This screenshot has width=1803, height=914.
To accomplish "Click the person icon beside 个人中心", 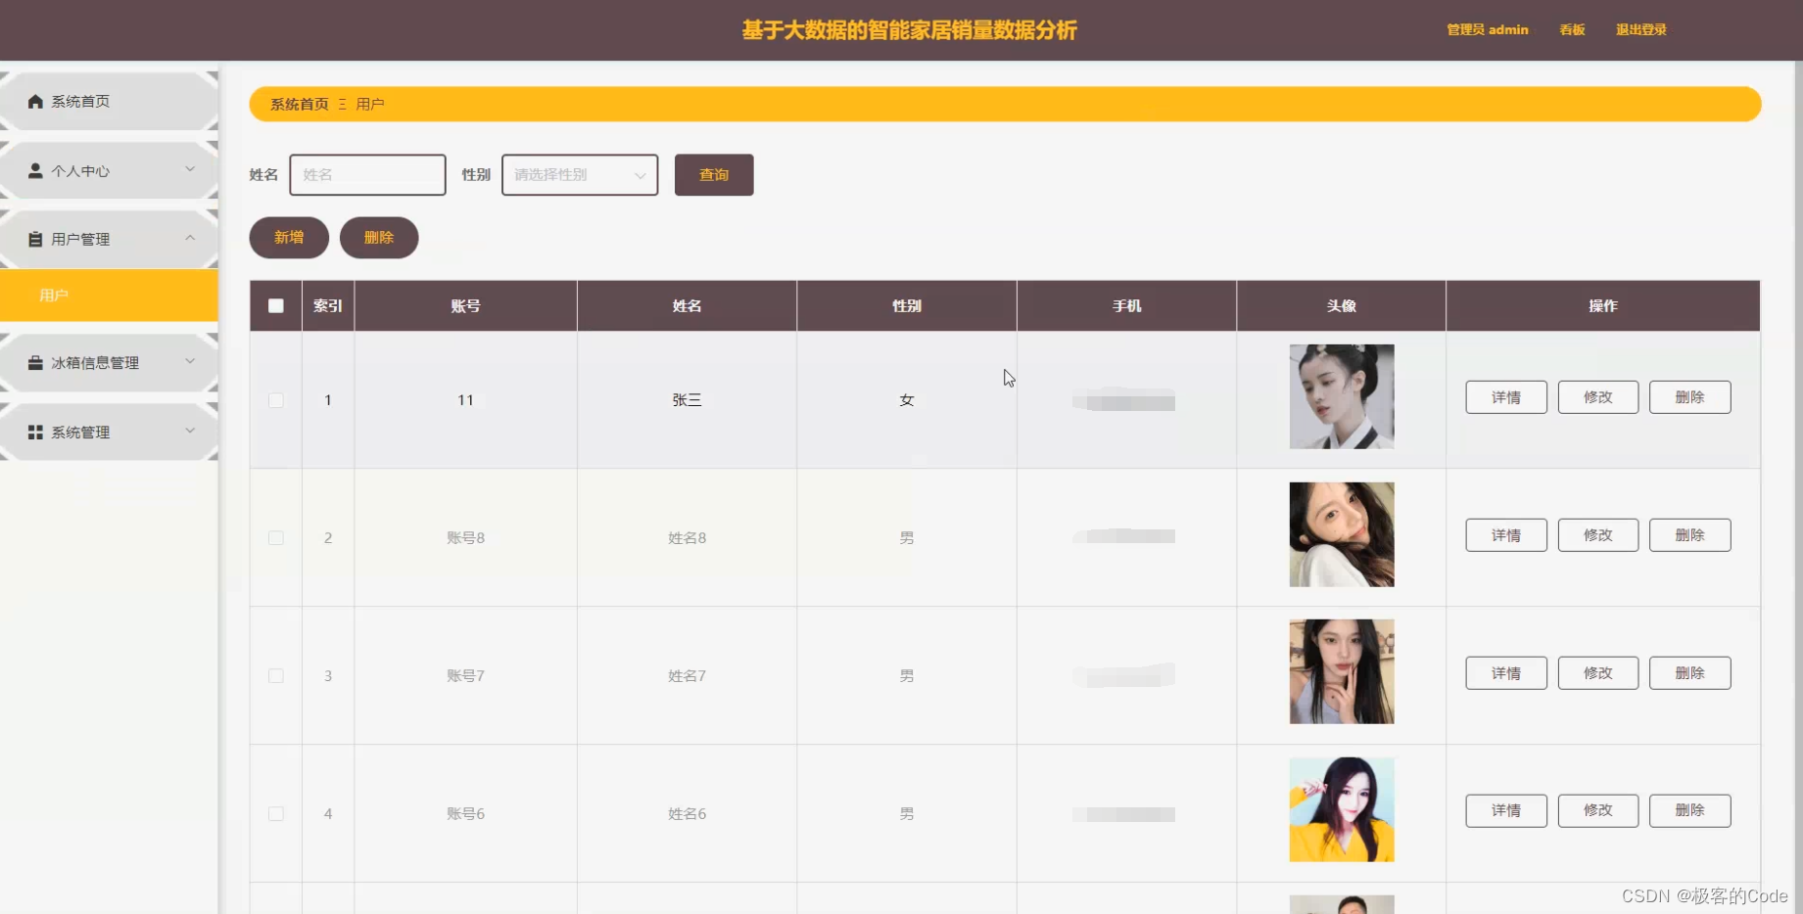I will (x=35, y=170).
